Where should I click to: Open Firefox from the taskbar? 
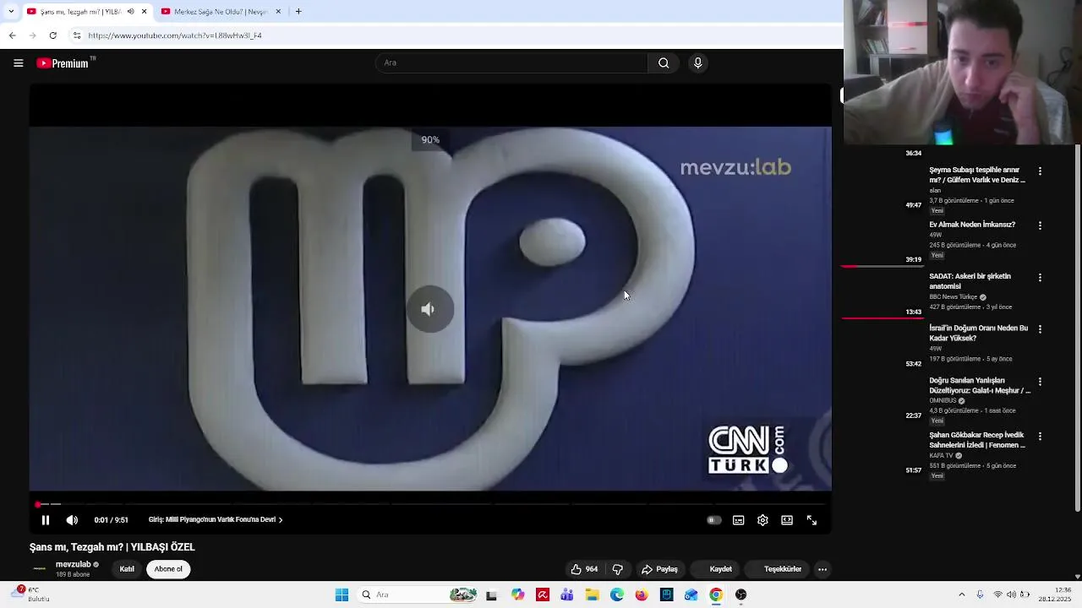coord(642,594)
